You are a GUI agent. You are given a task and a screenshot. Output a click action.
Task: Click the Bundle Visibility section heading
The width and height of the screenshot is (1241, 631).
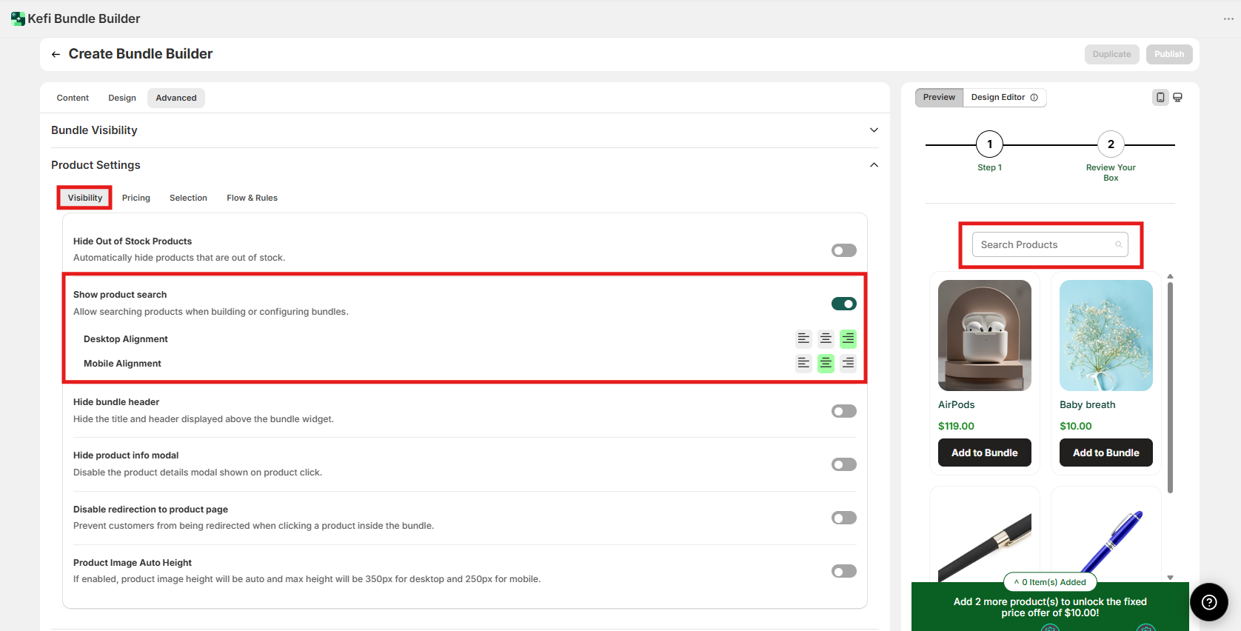[94, 130]
